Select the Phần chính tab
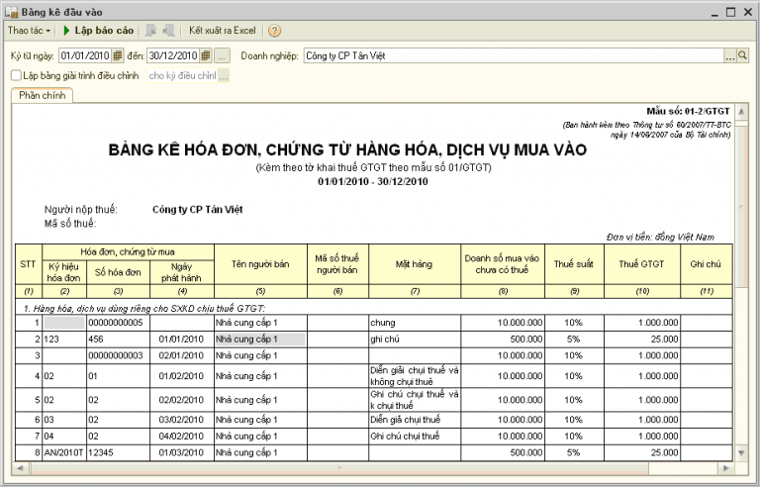Screen dimensions: 760x487 point(43,96)
